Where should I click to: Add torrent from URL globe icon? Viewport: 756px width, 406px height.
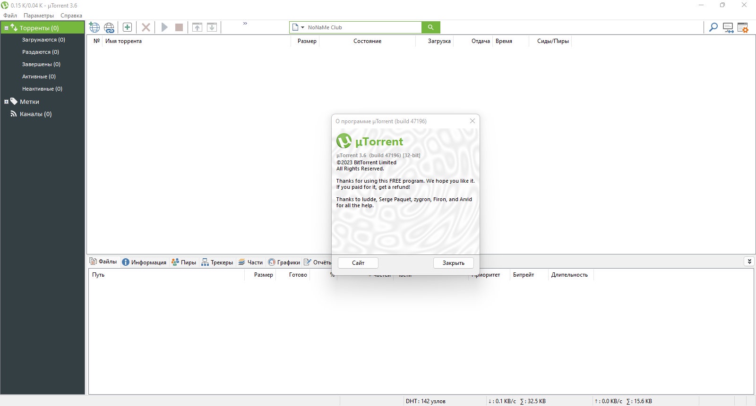coord(94,27)
